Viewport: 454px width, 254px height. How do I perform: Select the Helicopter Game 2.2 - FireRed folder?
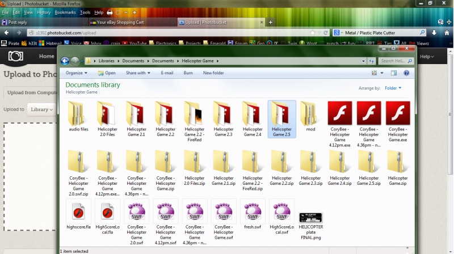(x=195, y=121)
